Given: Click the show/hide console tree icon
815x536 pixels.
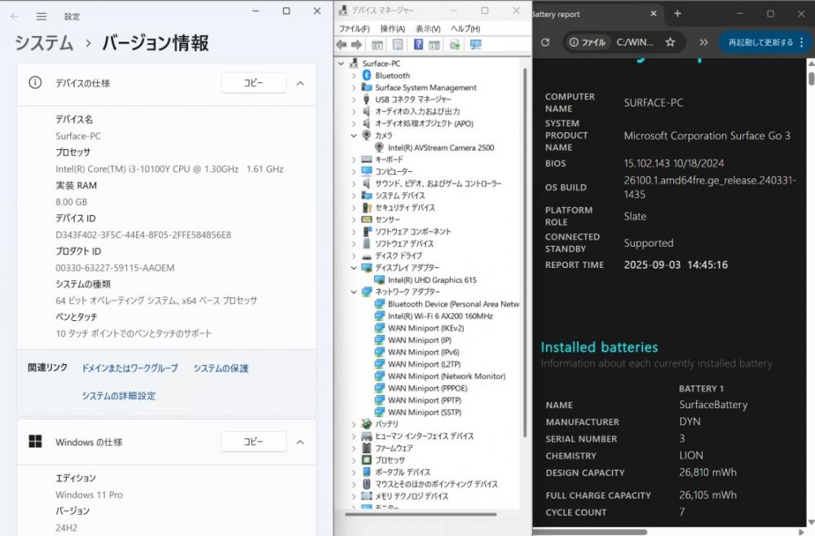Looking at the screenshot, I should point(377,45).
